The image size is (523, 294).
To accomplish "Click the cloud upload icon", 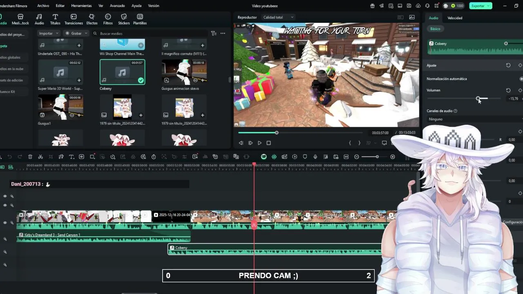I will [x=418, y=6].
